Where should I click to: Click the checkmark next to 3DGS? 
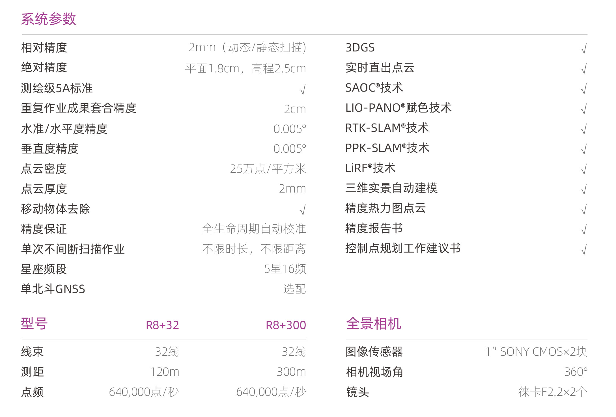pyautogui.click(x=584, y=48)
